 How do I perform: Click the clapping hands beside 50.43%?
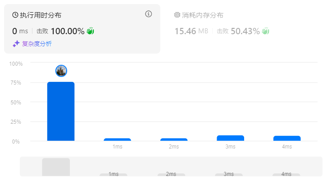pos(265,31)
